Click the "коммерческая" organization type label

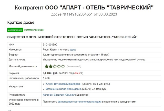pos(34,30)
